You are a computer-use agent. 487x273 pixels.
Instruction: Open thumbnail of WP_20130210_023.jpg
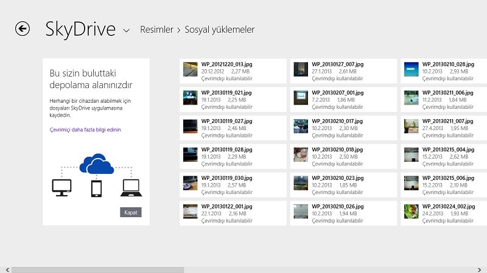(x=301, y=183)
